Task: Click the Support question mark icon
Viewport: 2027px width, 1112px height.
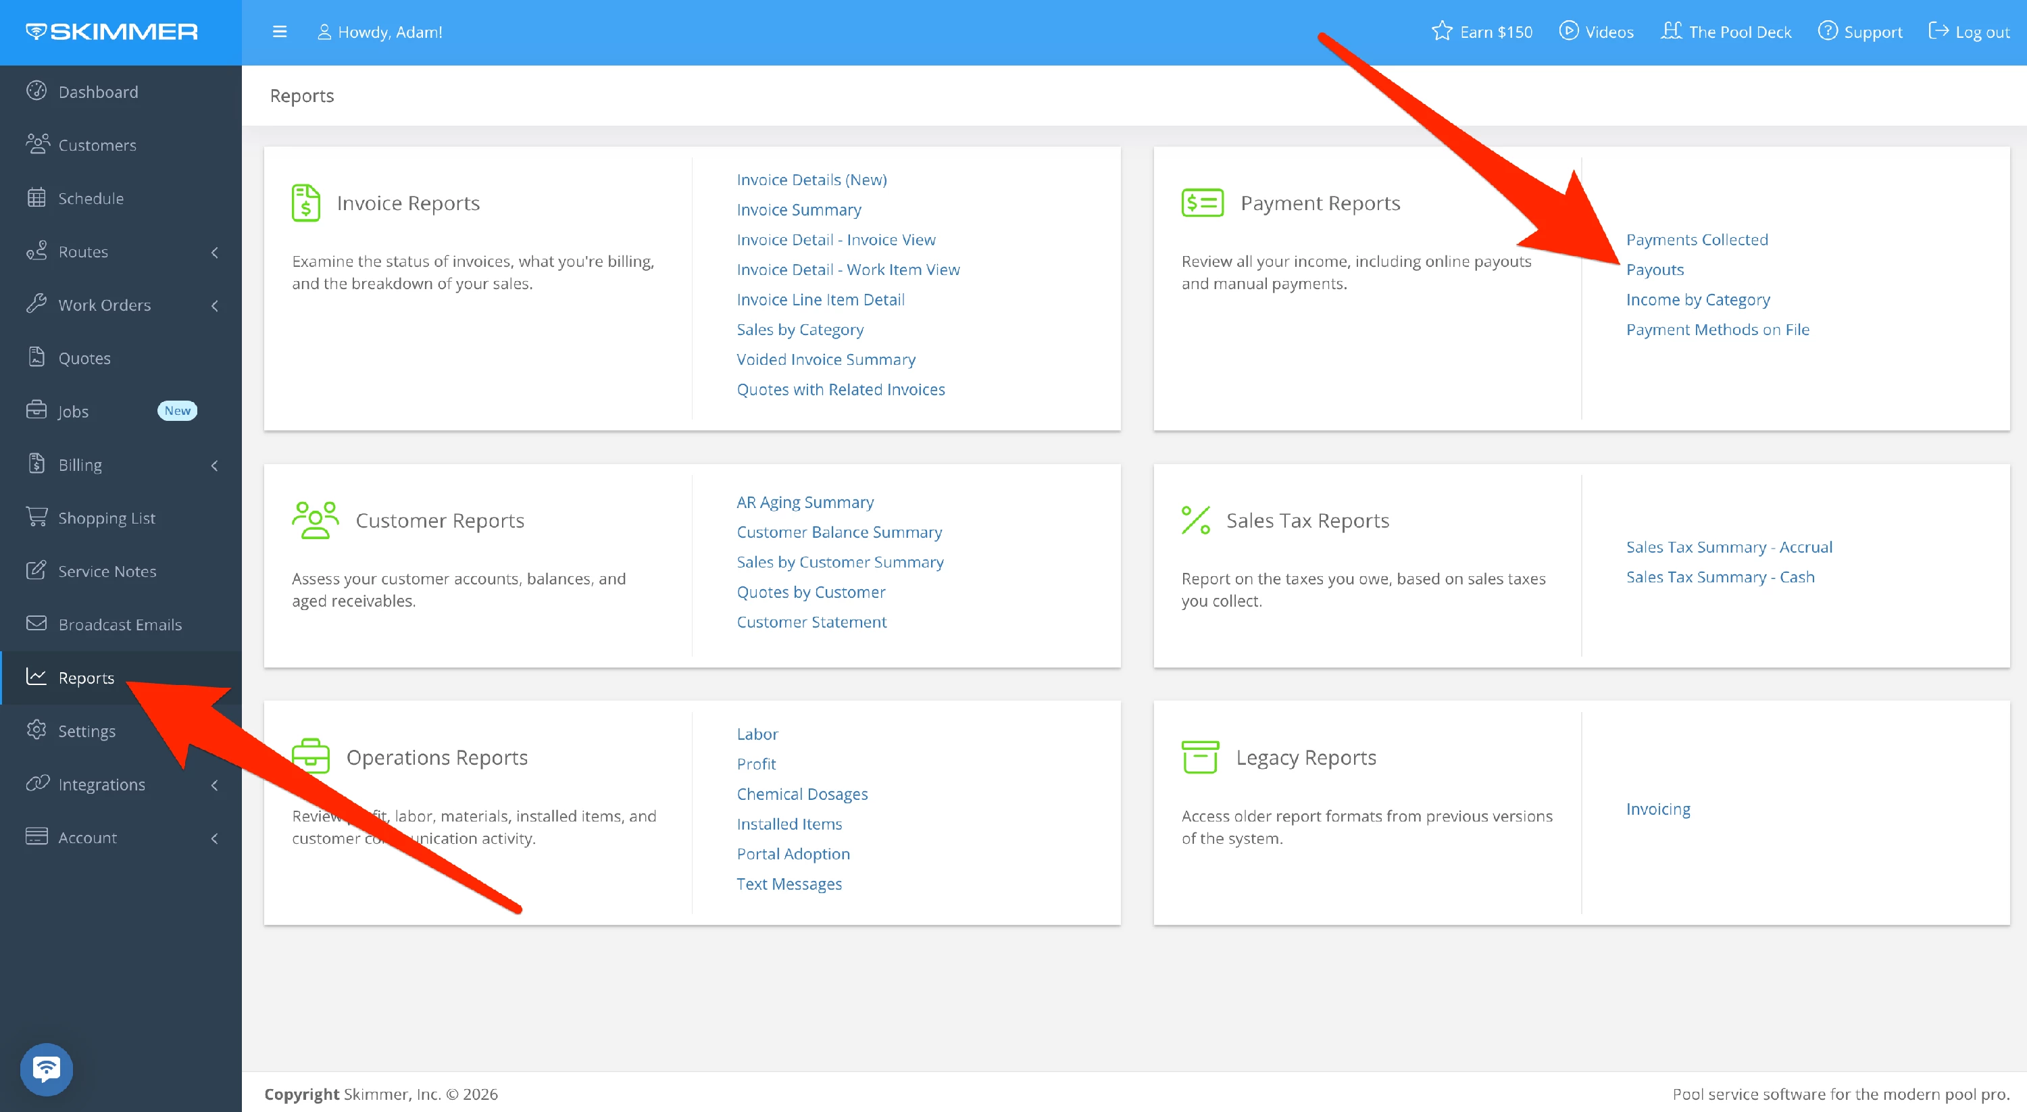Action: coord(1828,32)
